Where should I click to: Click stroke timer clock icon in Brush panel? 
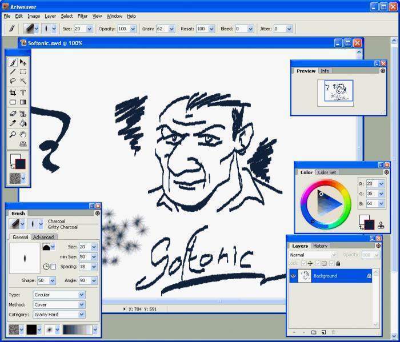[46, 267]
